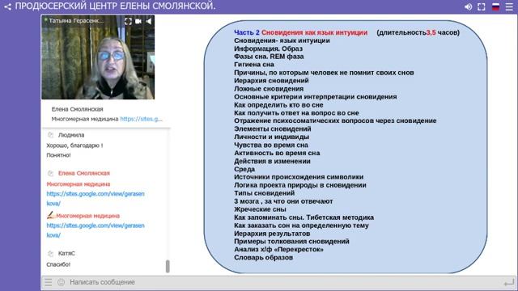Open the chat options menu icon

point(49,282)
